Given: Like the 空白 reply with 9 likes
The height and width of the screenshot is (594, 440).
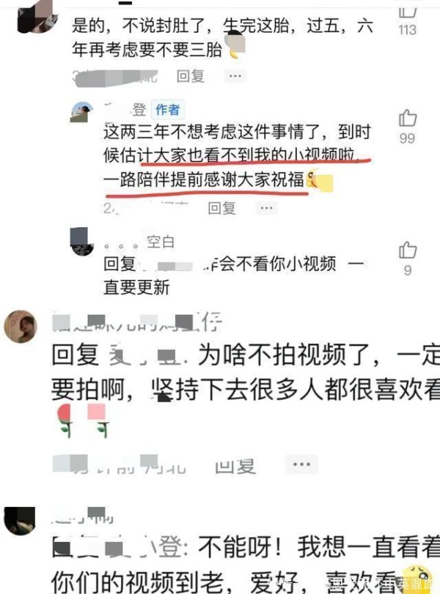Looking at the screenshot, I should [x=408, y=250].
